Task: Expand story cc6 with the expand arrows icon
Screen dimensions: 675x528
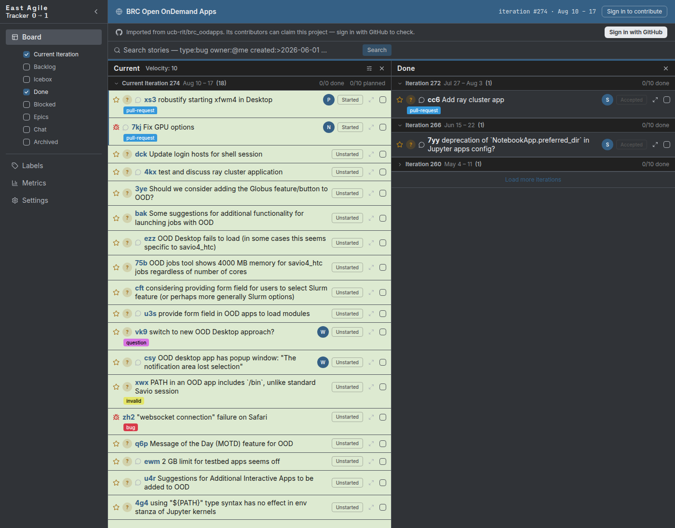Action: (655, 100)
